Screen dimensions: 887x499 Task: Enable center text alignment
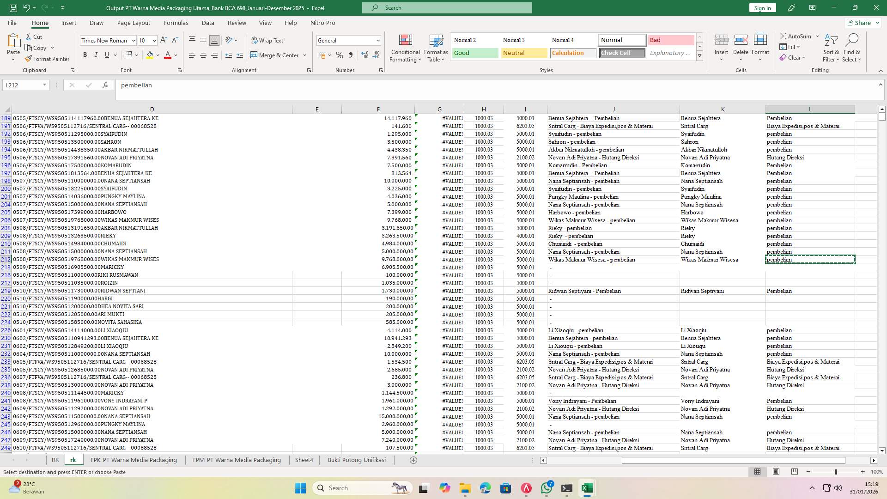pyautogui.click(x=203, y=55)
